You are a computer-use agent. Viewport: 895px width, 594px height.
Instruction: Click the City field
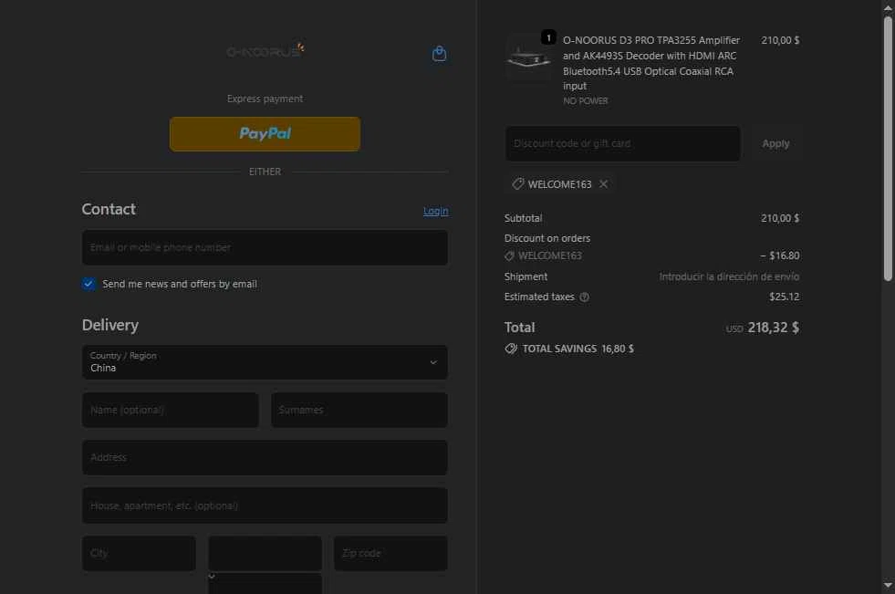pos(140,553)
